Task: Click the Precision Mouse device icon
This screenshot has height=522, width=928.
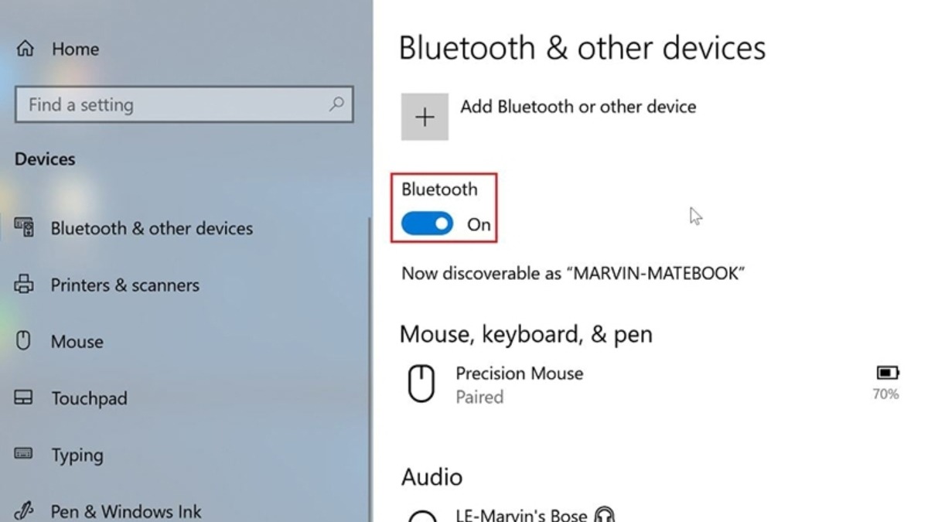Action: pos(421,384)
